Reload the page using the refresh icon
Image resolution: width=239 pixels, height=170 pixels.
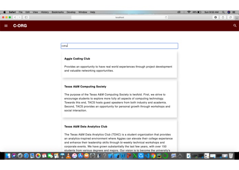tap(166, 18)
